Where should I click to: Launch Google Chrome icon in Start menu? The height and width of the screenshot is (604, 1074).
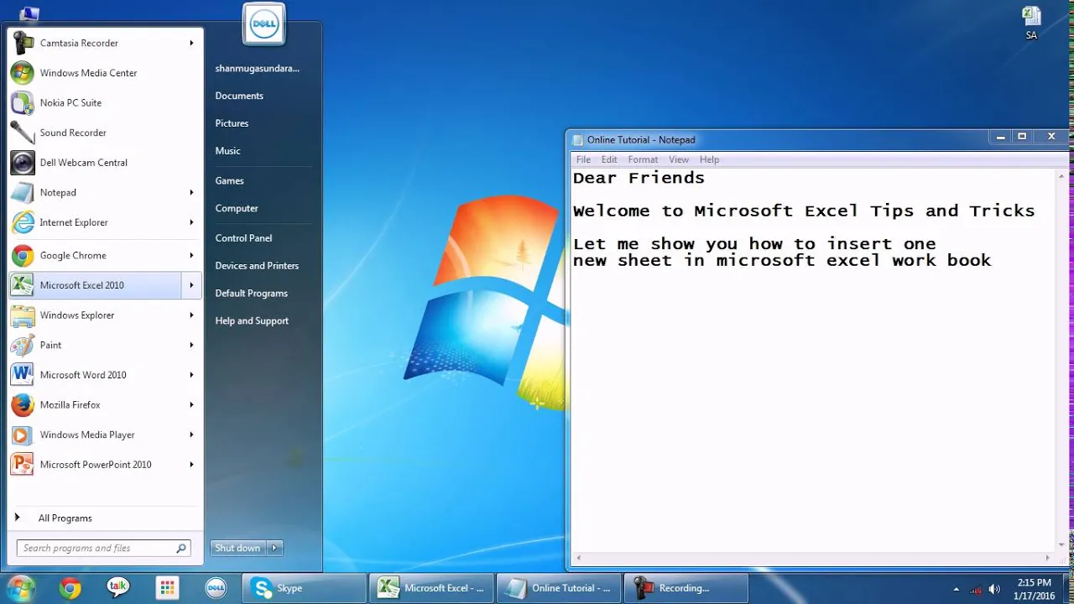pos(23,255)
